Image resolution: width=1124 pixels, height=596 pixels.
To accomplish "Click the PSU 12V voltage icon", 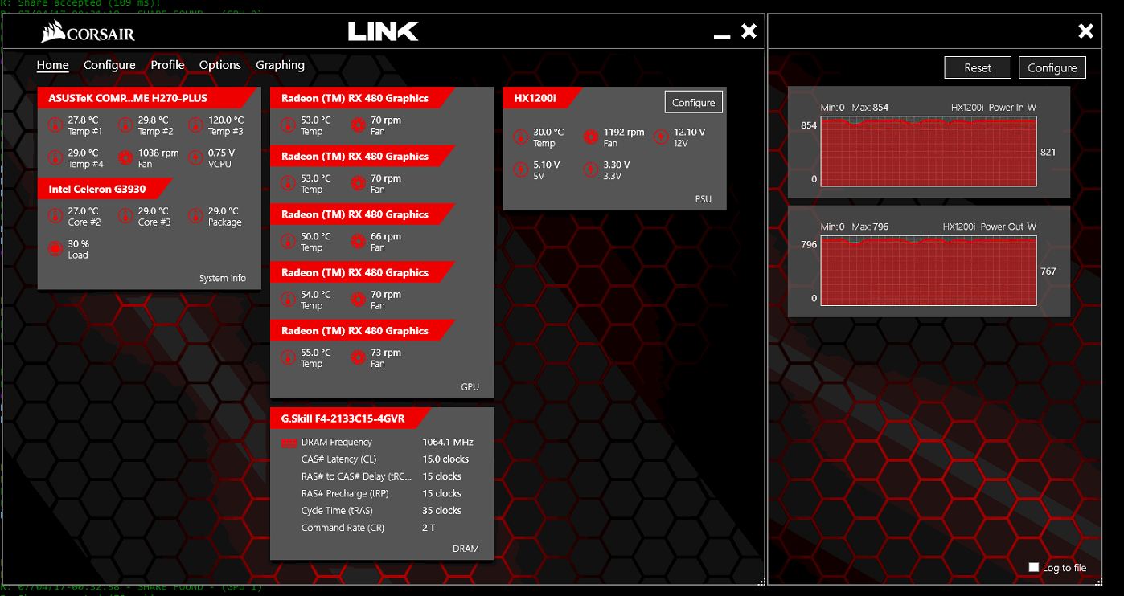I will pyautogui.click(x=661, y=137).
